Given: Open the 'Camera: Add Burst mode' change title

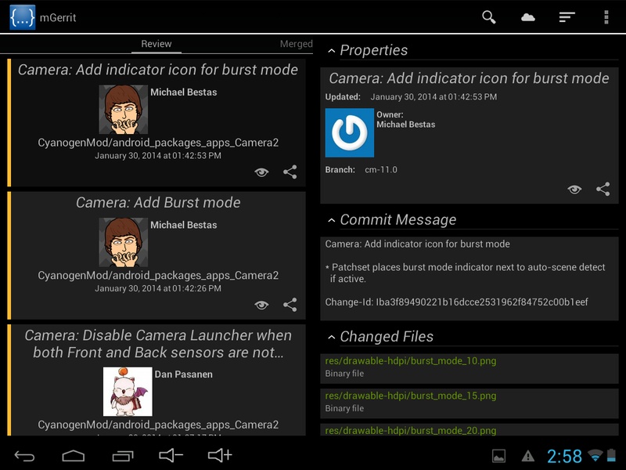Looking at the screenshot, I should tap(158, 202).
